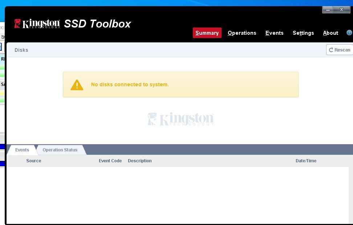Image resolution: width=353 pixels, height=225 pixels.
Task: Click the Event Code column header
Action: coord(110,161)
